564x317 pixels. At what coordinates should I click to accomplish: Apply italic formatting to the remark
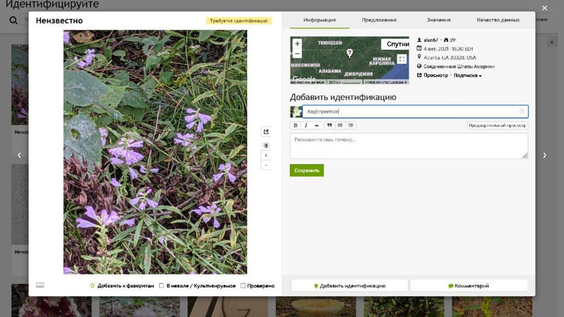[306, 125]
